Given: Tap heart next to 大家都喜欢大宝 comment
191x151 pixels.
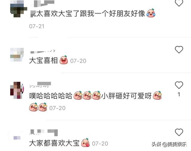Looking at the screenshot, I should (x=179, y=132).
